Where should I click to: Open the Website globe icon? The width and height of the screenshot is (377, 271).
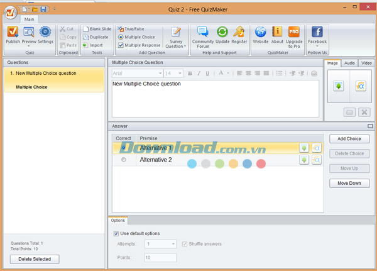click(x=261, y=33)
